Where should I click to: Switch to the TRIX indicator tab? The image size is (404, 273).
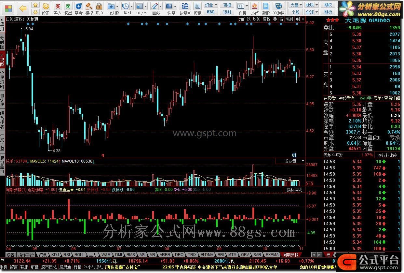(x=192, y=254)
